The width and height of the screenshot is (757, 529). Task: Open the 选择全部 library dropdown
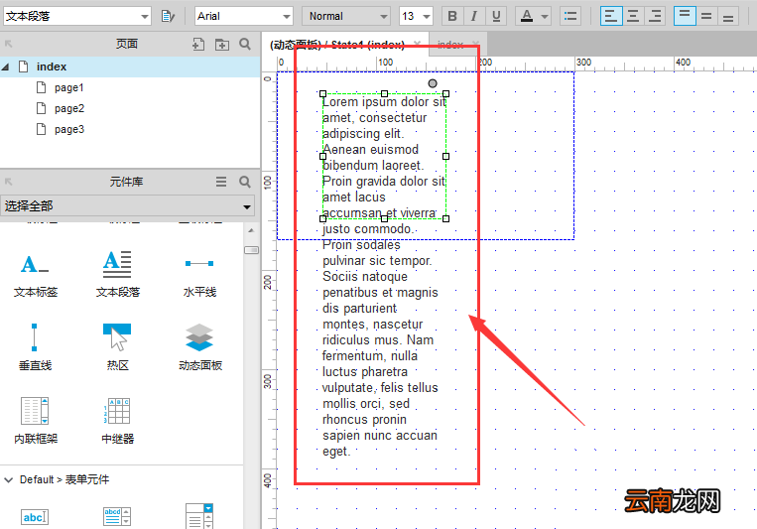127,206
